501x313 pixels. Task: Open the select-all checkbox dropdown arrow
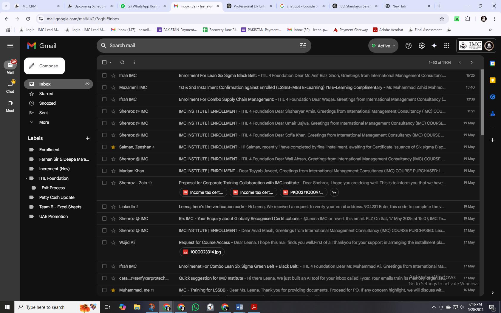pos(110,62)
